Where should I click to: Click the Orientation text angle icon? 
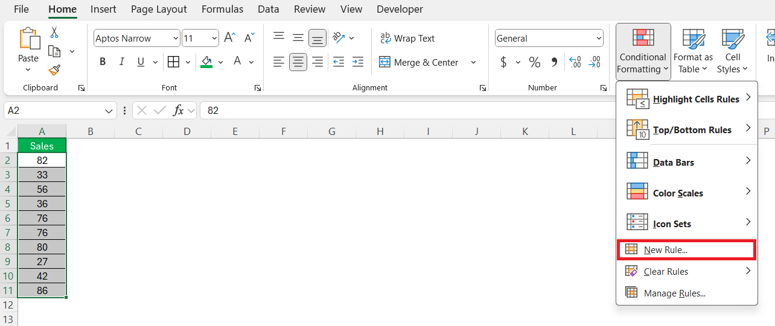[339, 37]
